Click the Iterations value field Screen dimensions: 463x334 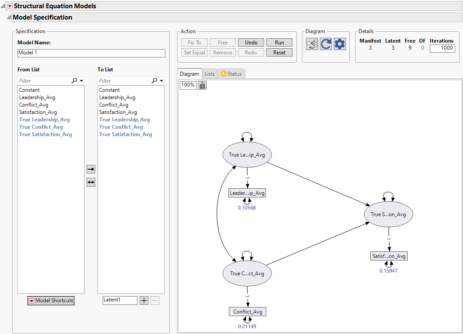click(x=442, y=48)
